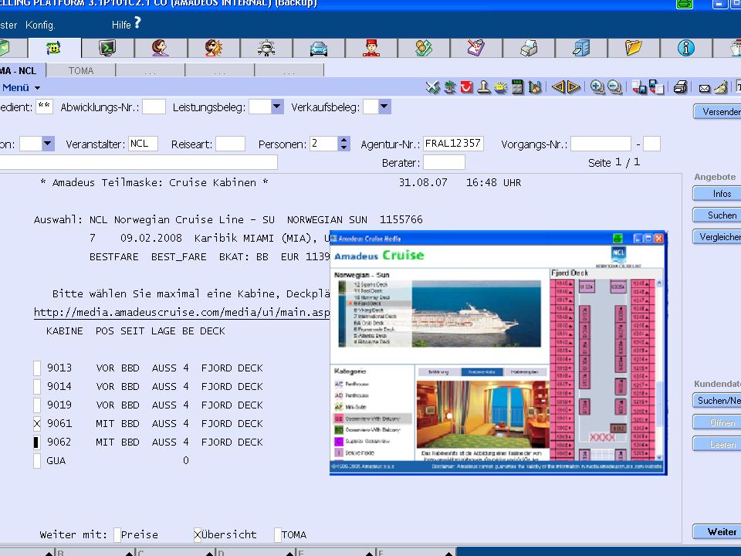Untick the Übersicht checkbox
741x556 pixels.
198,534
